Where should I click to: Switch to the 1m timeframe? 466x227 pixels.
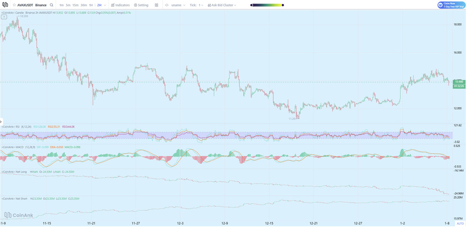(61, 5)
